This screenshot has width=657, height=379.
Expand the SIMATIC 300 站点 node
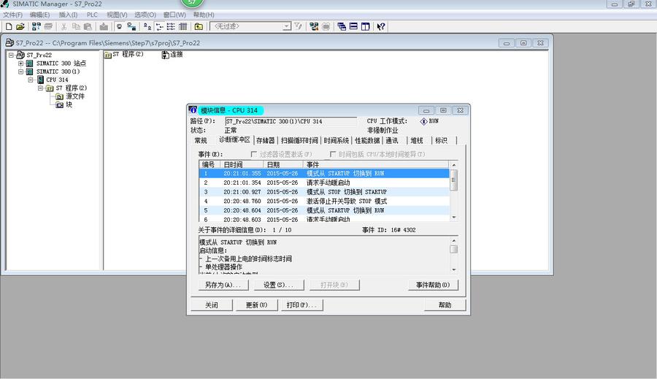point(20,64)
